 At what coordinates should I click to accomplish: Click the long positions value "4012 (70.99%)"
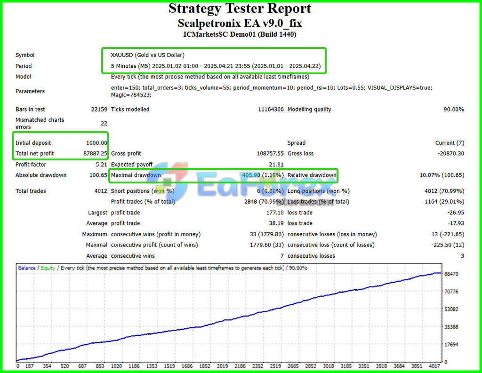tap(444, 191)
